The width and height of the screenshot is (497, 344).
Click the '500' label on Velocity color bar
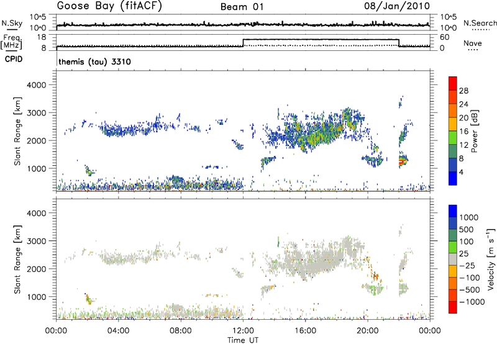point(467,230)
